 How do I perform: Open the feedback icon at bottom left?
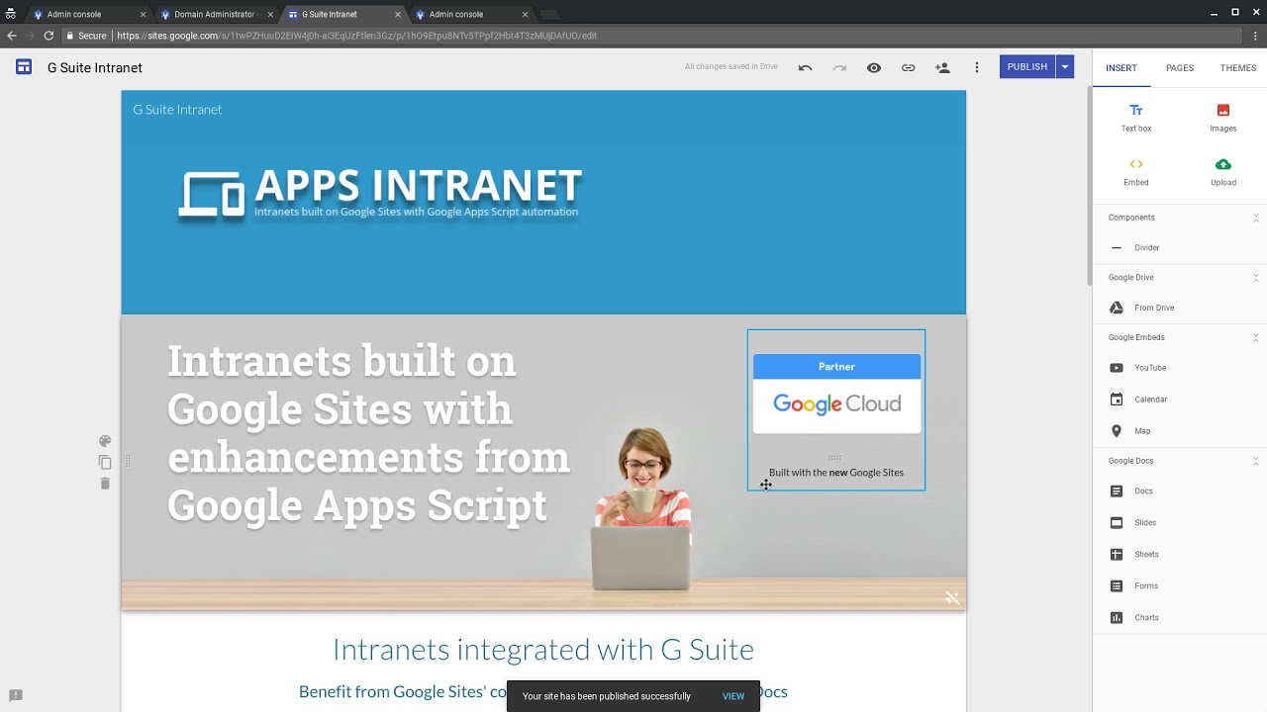coord(15,695)
